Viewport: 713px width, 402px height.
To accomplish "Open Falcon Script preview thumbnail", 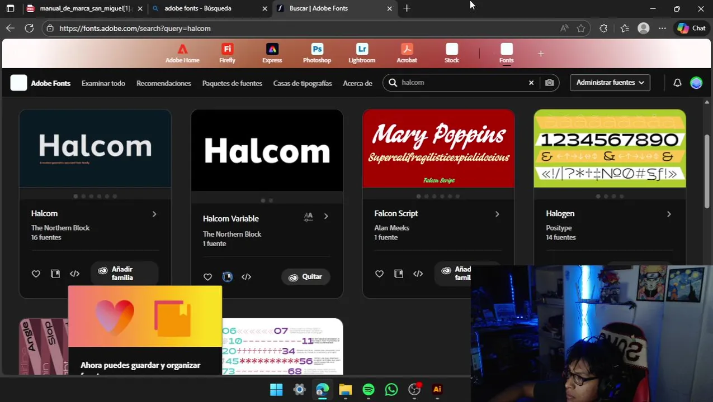I will [x=438, y=148].
